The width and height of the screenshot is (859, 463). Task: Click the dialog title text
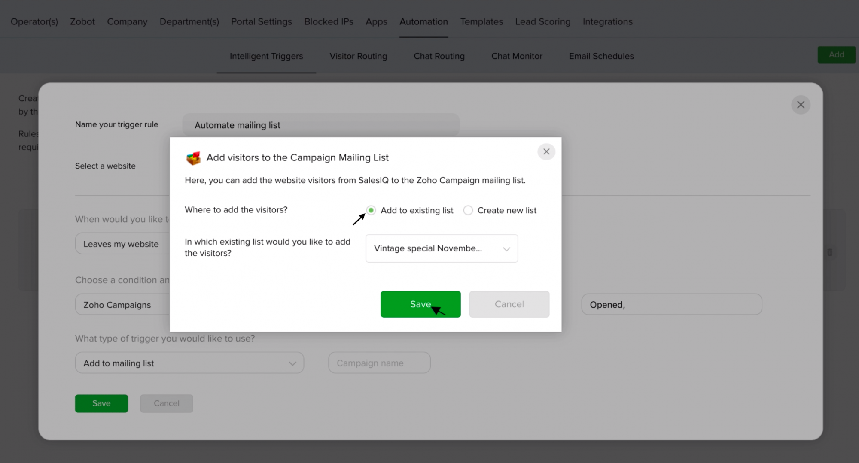(297, 157)
